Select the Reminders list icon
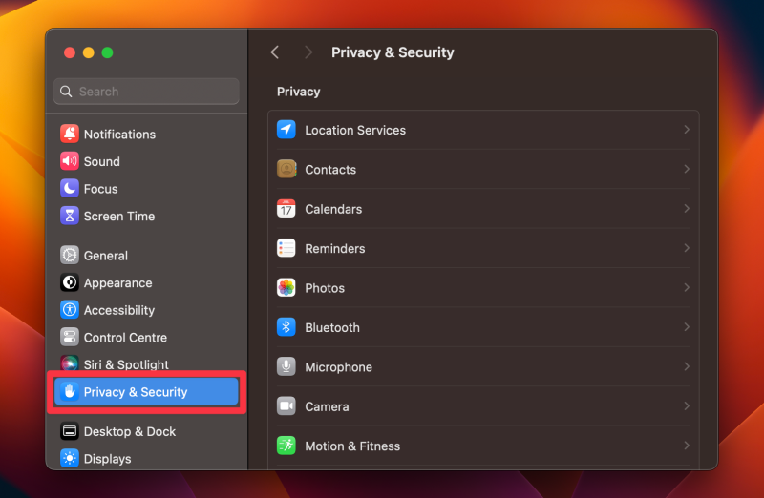Image resolution: width=764 pixels, height=498 pixels. pos(286,248)
